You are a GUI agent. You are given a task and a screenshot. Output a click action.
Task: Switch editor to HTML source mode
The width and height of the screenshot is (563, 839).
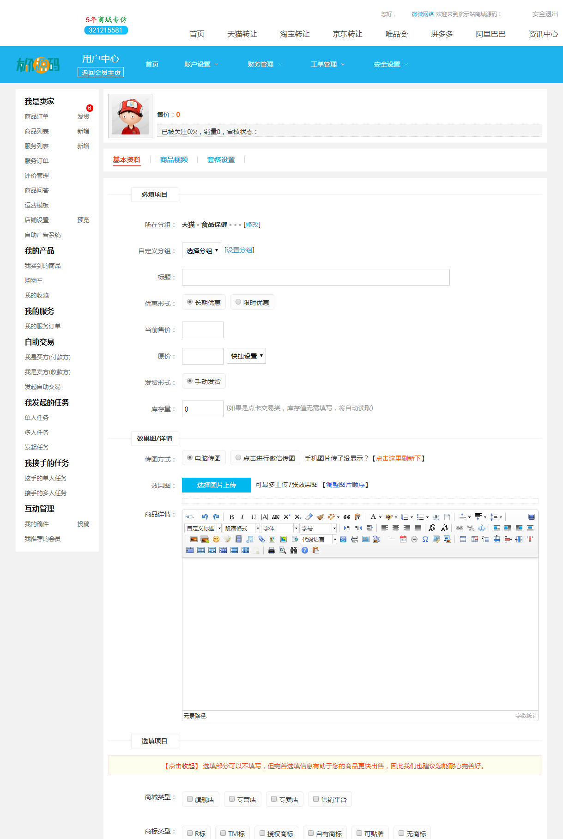click(x=189, y=517)
